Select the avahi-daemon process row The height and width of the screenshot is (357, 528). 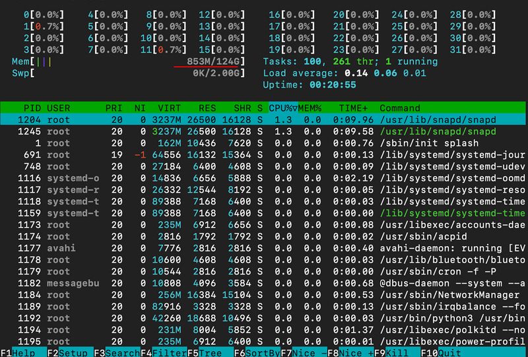point(263,248)
